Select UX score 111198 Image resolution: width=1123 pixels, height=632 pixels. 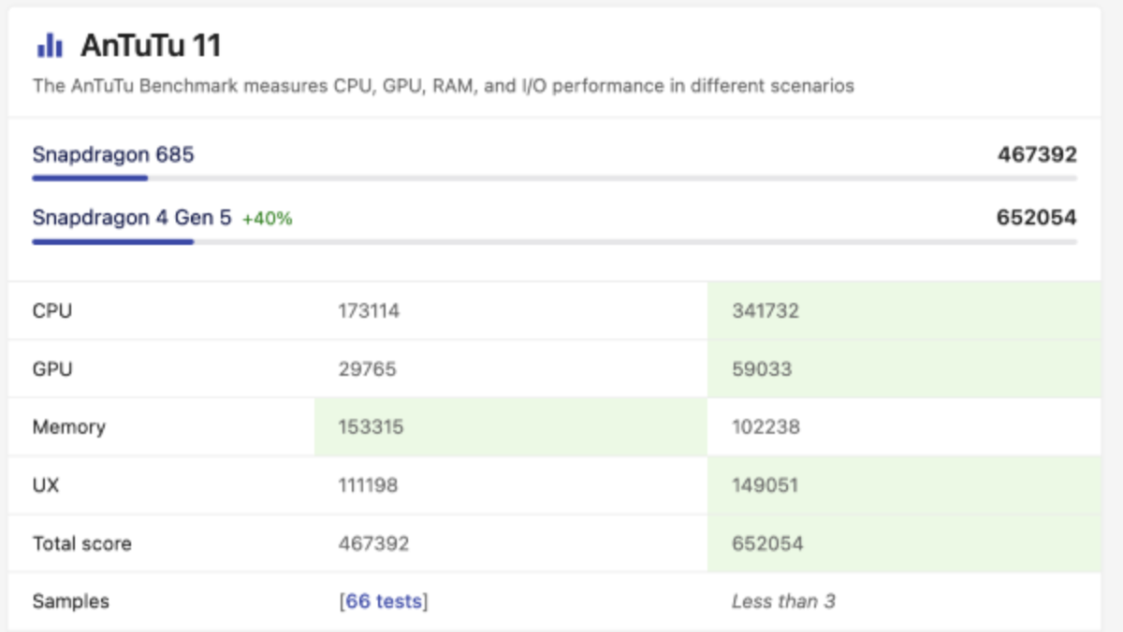pos(368,485)
